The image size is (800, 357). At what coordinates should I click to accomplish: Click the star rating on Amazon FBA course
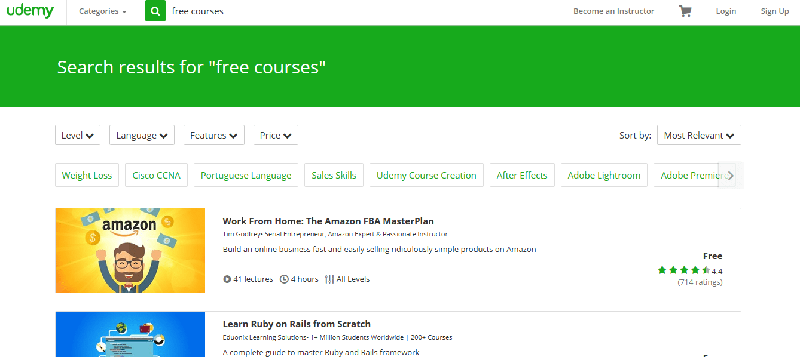pyautogui.click(x=684, y=270)
